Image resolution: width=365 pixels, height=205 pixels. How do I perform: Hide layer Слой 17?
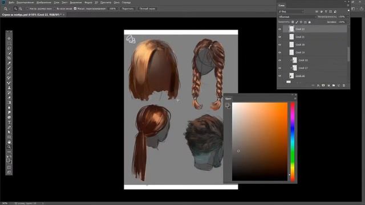(x=280, y=68)
